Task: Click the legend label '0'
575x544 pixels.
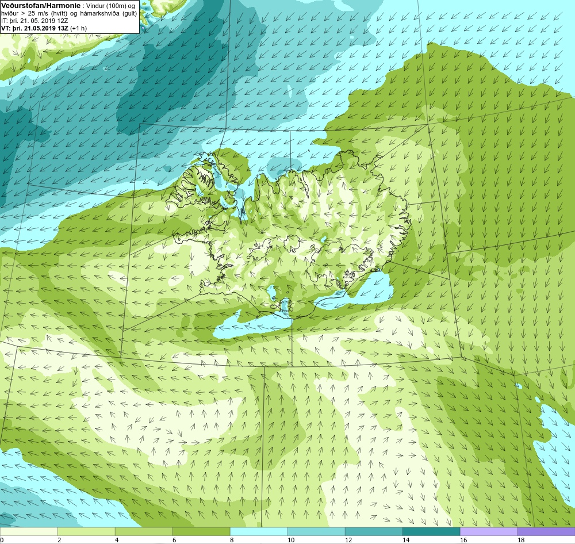Action: tap(2, 540)
